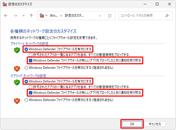Image resolution: width=176 pixels, height=130 pixels.
Task: Open breadcrumb arrow after "Win..."
Action: [61, 15]
